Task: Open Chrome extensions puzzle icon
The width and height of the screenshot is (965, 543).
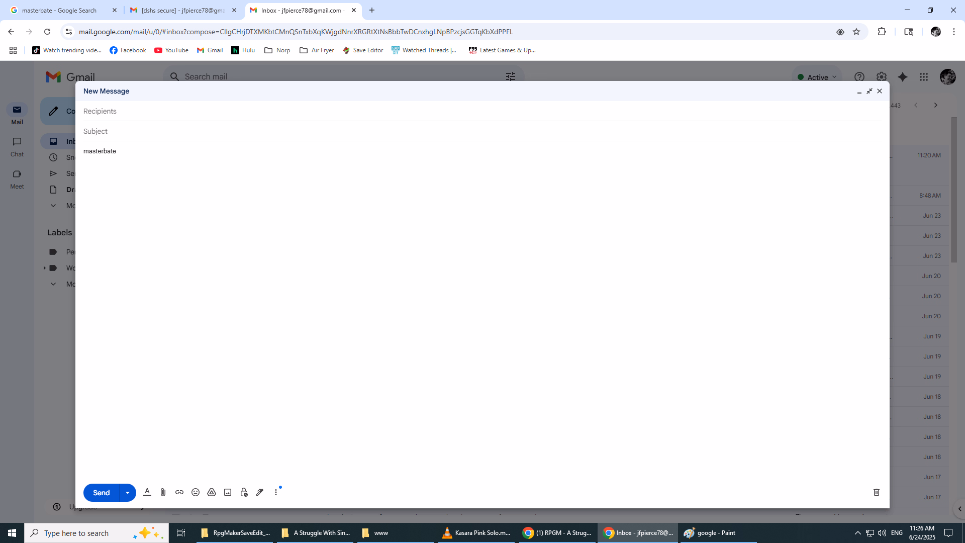Action: point(882,32)
